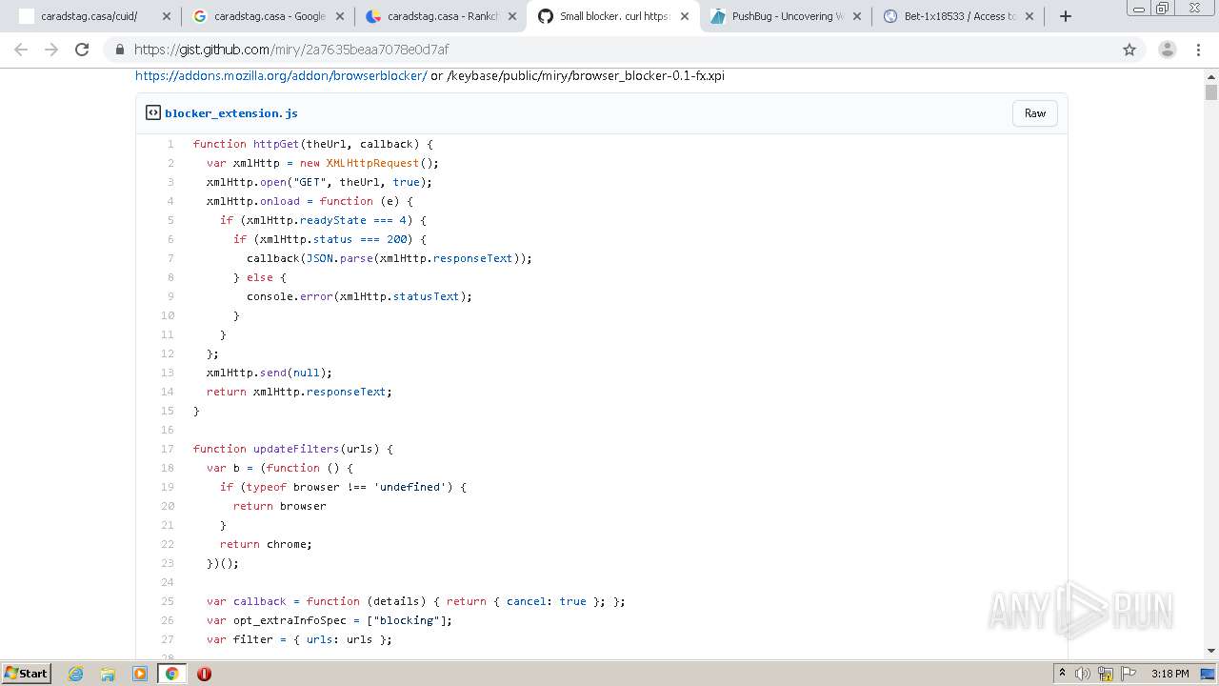Screen dimensions: 1219x686
Task: Bookmark this page with the star icon
Action: pyautogui.click(x=1129, y=50)
